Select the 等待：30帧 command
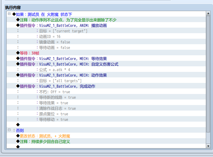This screenshot has height=157, width=213. 106,53
